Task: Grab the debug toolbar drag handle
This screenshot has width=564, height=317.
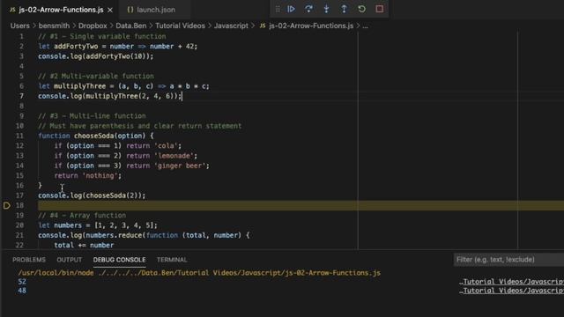Action: pyautogui.click(x=278, y=9)
